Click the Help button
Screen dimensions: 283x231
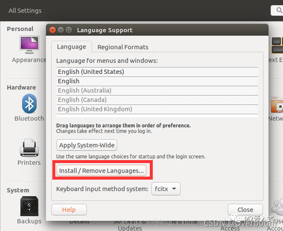tap(69, 210)
